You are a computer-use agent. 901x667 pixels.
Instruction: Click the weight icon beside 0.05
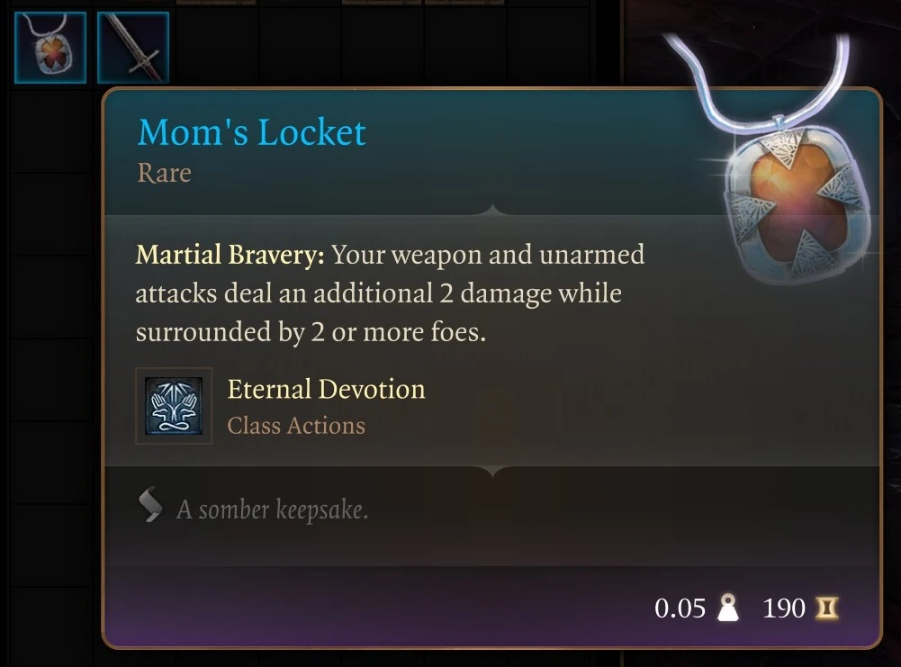pos(728,608)
